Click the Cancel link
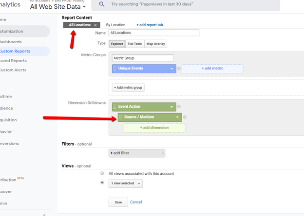Viewport: 304px width, 216px height. 136,202
